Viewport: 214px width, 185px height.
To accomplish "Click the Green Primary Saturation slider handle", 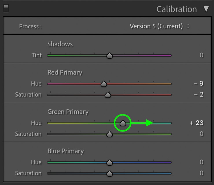I will pos(109,134).
